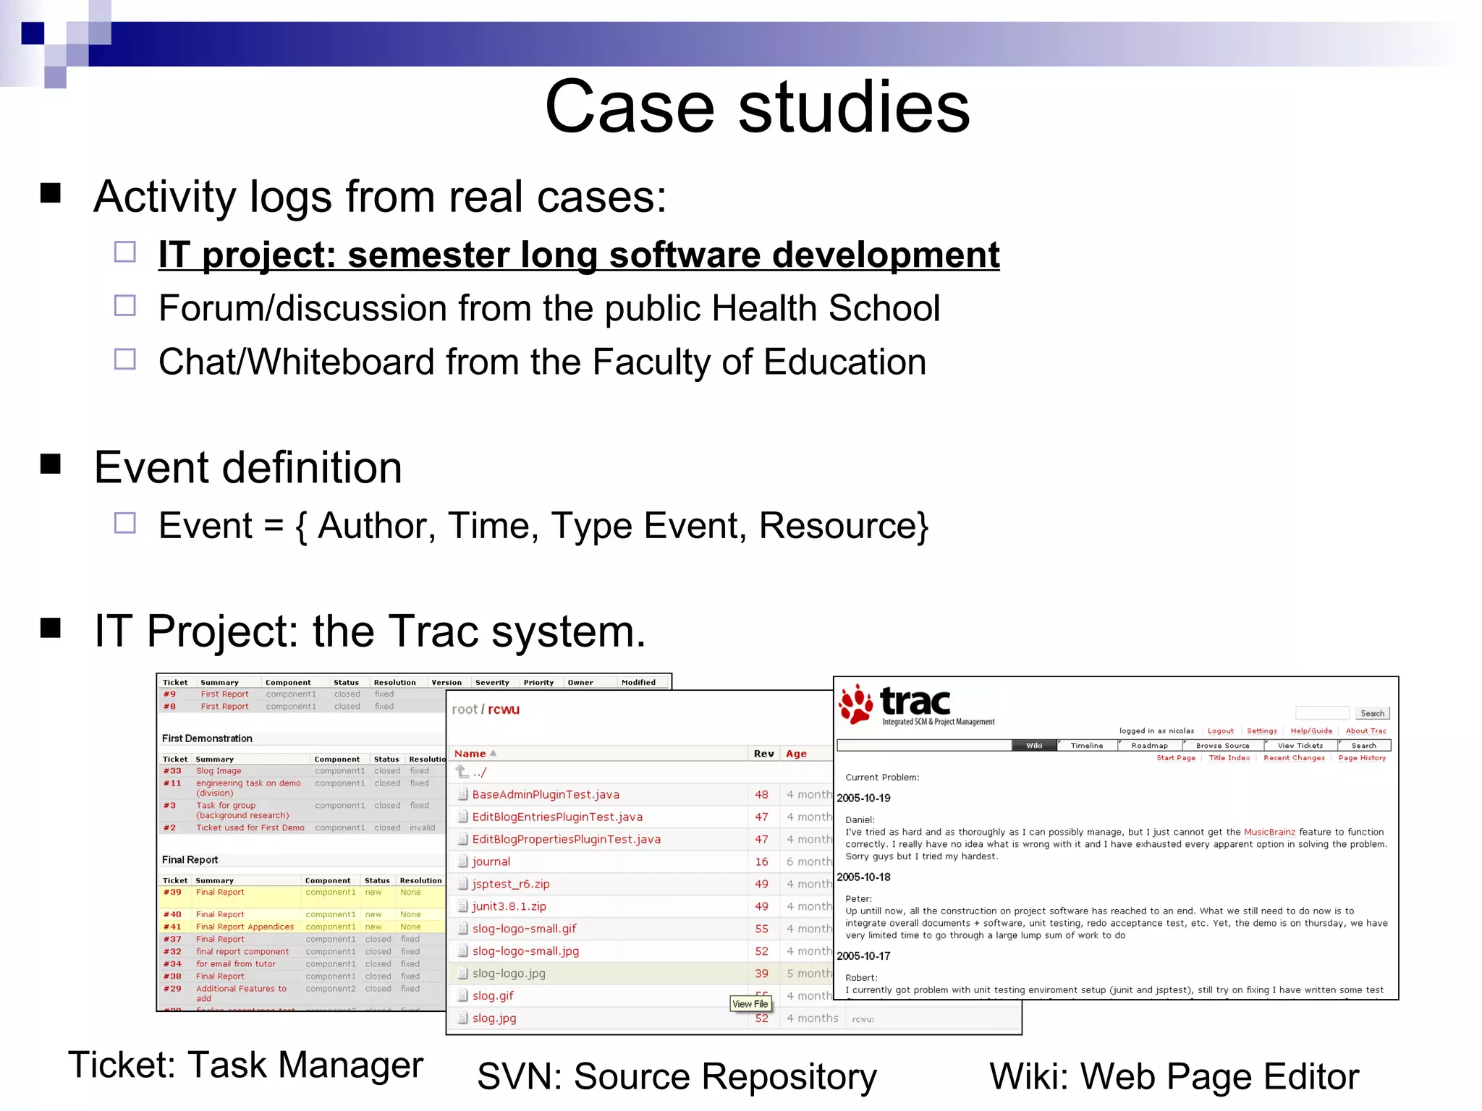Open ticket #41 Final Report Appendices
Screen dimensions: 1482x1111
tap(245, 927)
